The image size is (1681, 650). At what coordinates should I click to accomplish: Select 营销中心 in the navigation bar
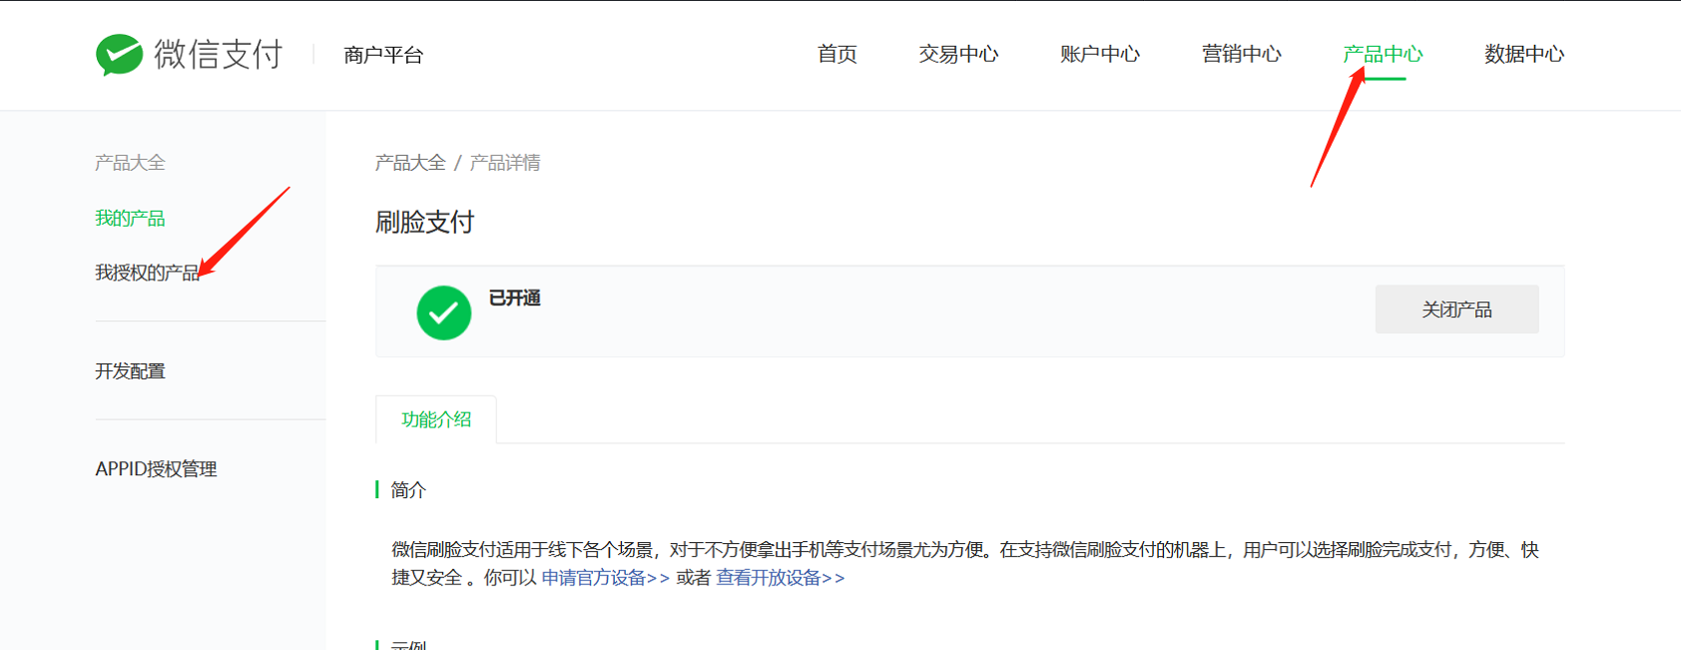tap(1242, 54)
